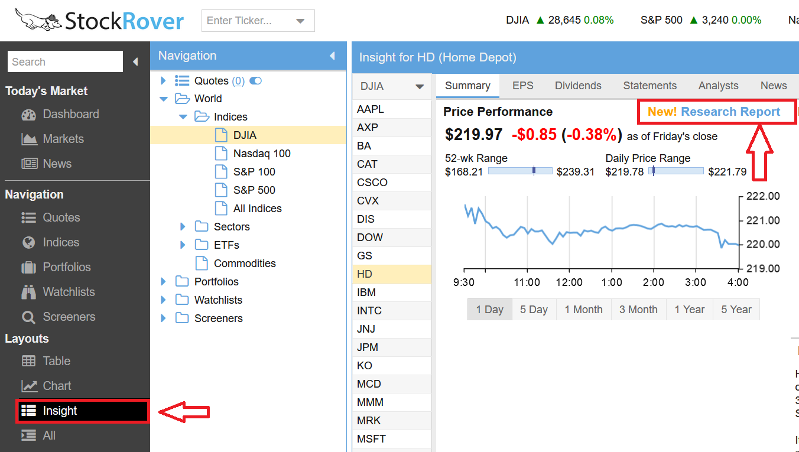The height and width of the screenshot is (452, 799).
Task: Open the Portfolios briefcase icon
Action: [x=28, y=268]
